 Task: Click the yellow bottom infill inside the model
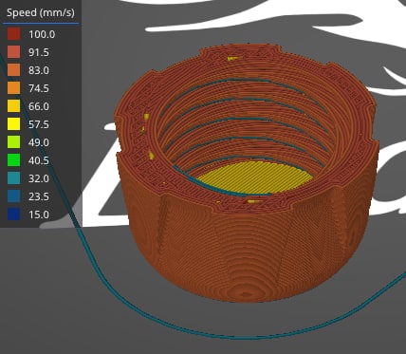click(x=253, y=177)
